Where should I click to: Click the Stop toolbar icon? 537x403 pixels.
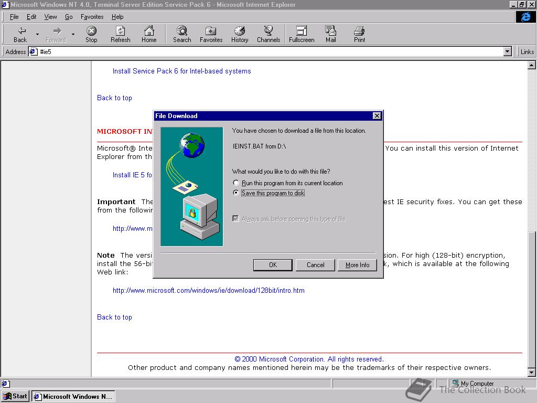coord(91,35)
